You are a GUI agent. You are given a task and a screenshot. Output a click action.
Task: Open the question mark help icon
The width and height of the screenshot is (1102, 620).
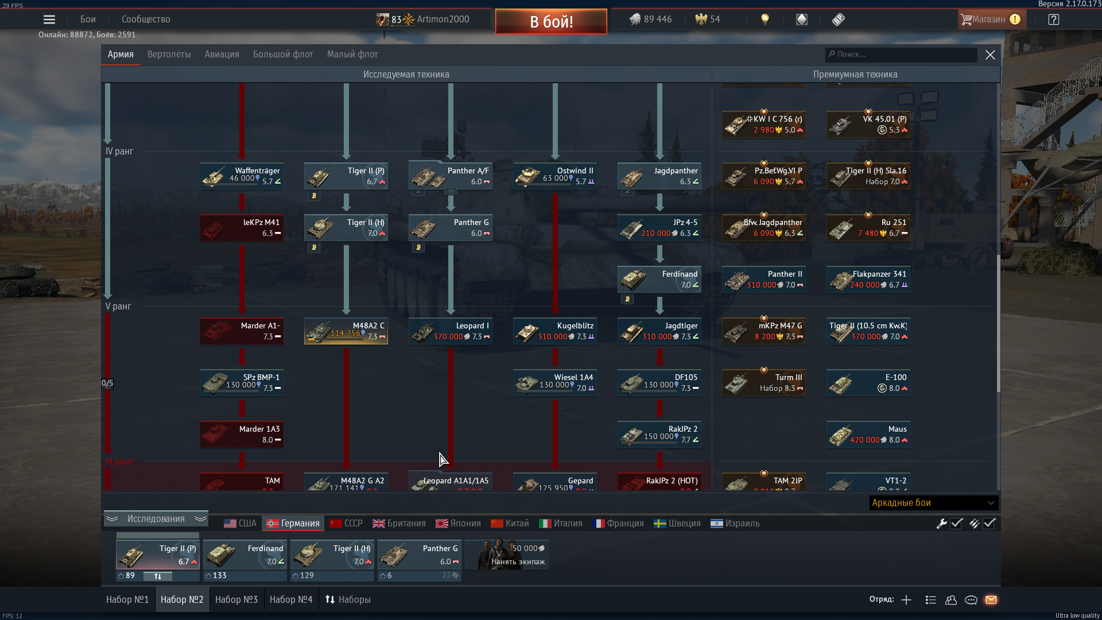[1053, 20]
